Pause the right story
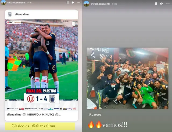 156,4
